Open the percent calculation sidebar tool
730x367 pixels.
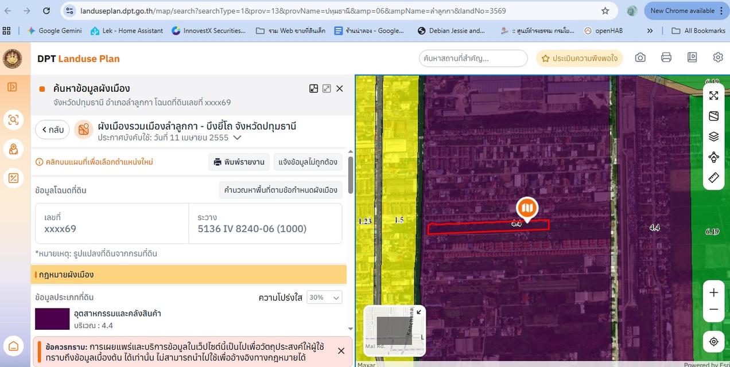[x=13, y=178]
